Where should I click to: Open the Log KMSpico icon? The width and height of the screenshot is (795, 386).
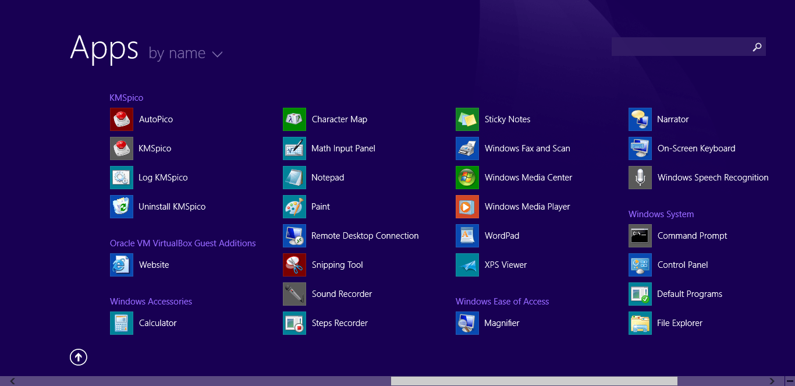tap(122, 178)
